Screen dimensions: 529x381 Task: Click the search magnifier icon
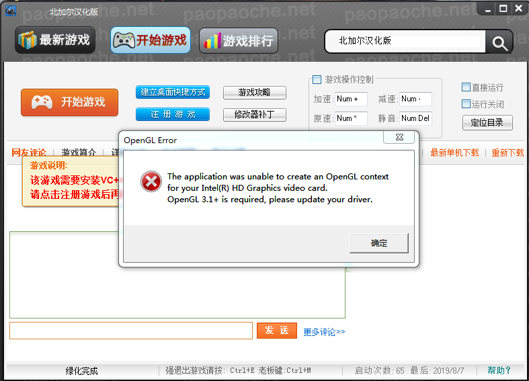(x=499, y=42)
